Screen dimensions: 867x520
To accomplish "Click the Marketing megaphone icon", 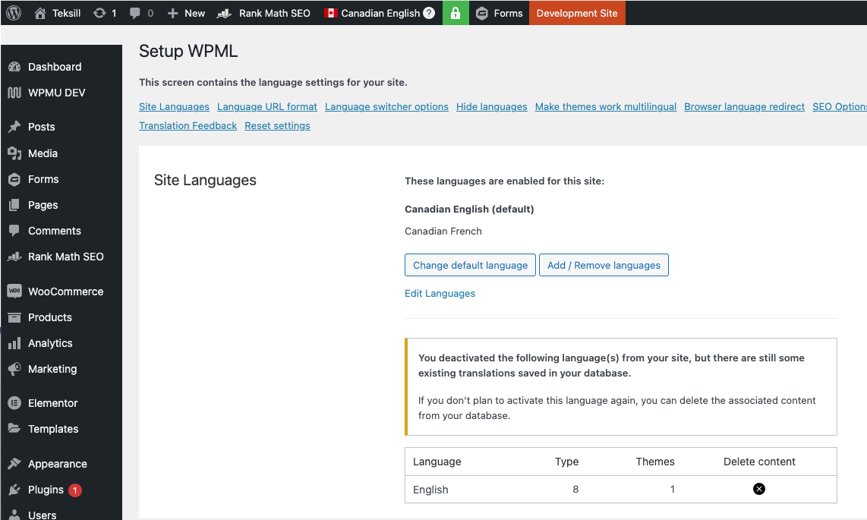I will click(14, 369).
